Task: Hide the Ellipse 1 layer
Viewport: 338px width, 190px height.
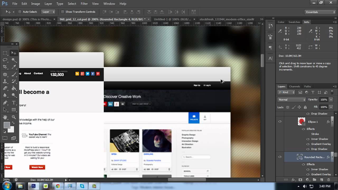Action: pyautogui.click(x=280, y=122)
